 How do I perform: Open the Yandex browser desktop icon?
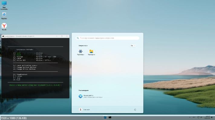point(4,26)
